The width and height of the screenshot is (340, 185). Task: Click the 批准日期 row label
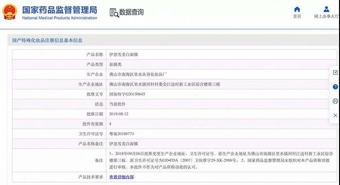[x=95, y=114]
